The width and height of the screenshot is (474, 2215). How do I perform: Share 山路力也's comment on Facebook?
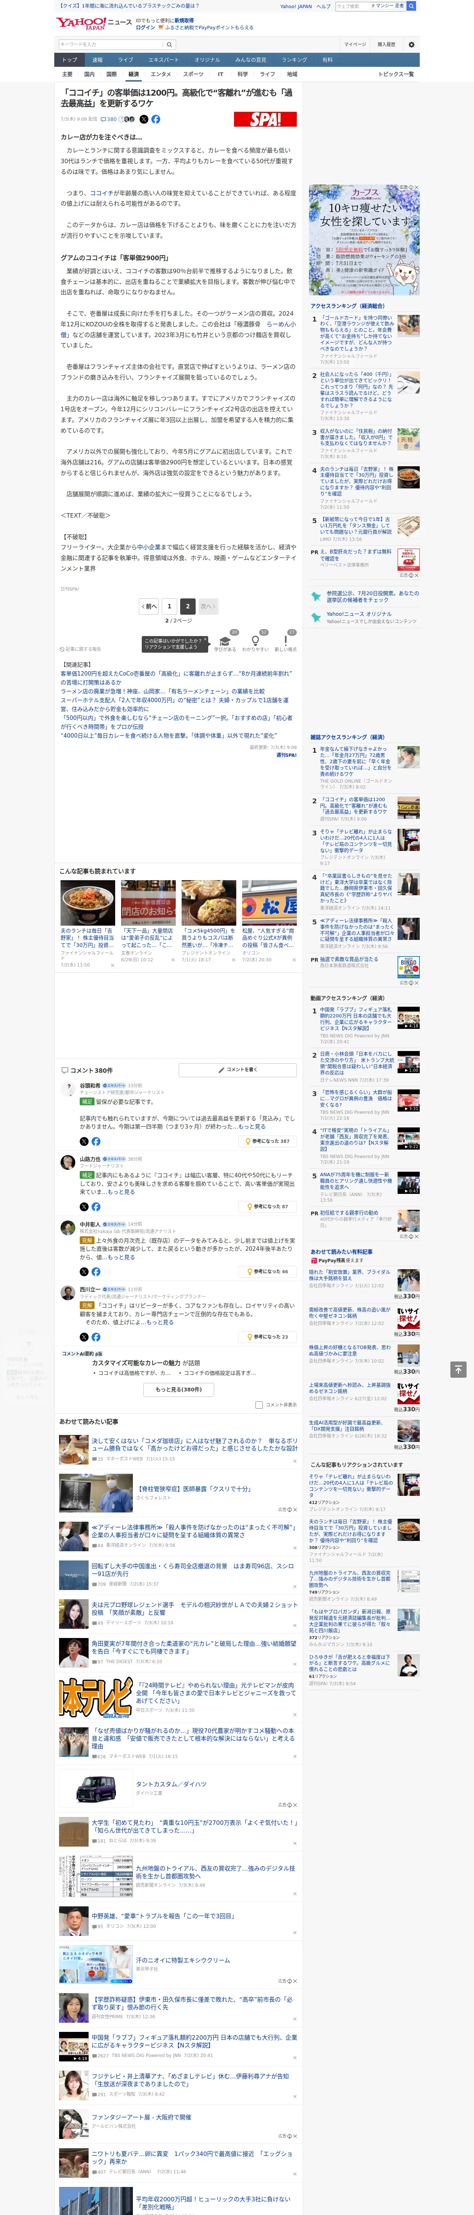96,1206
